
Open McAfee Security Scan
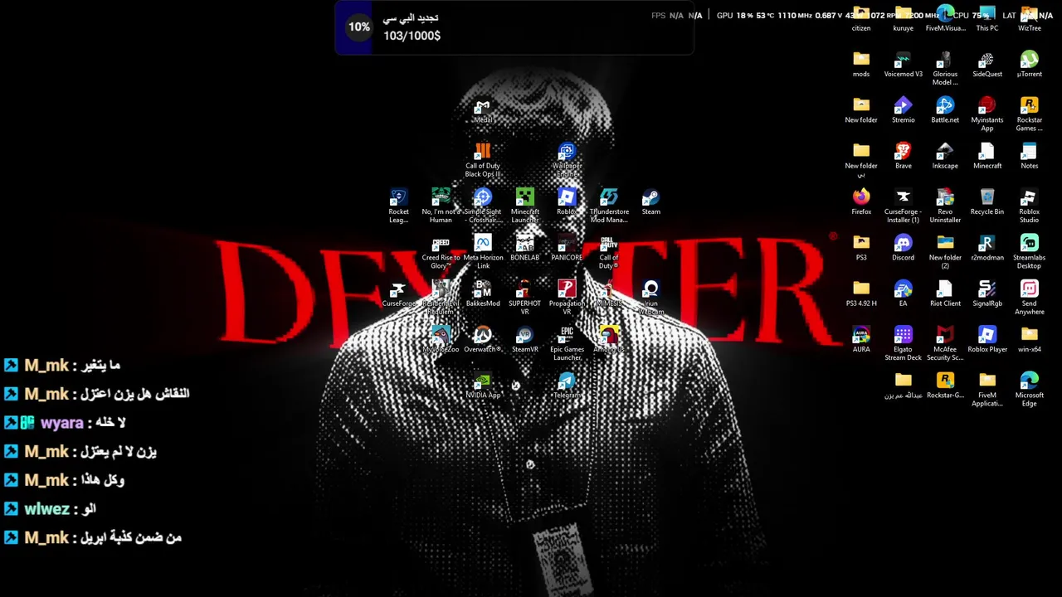(x=945, y=343)
